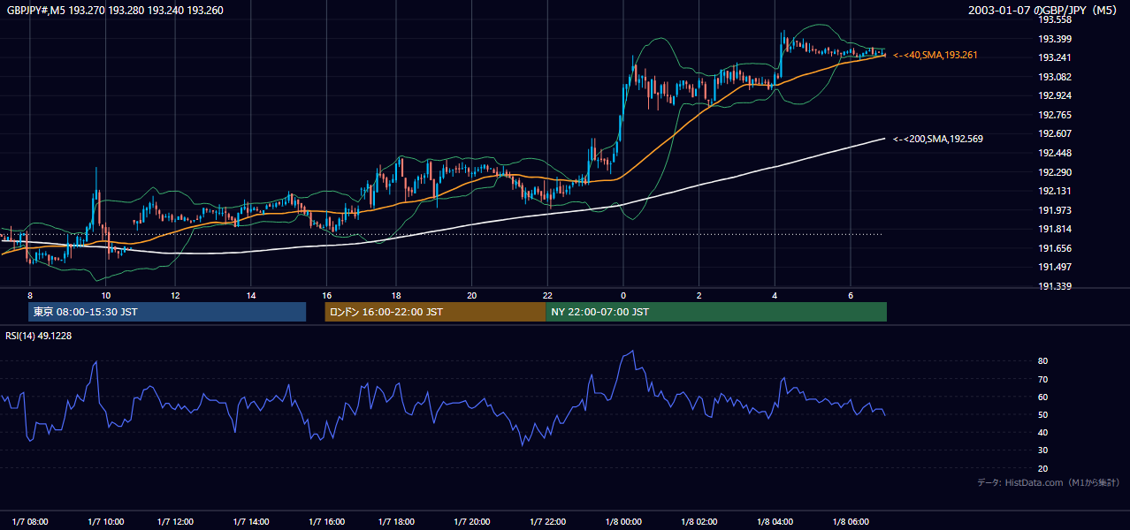The image size is (1130, 530).
Task: Click price axis value 191.973
Action: (1054, 210)
